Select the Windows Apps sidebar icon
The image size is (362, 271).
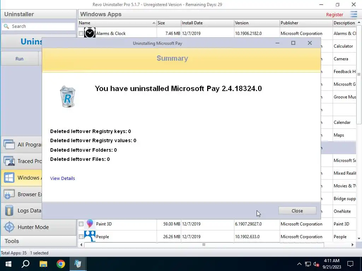click(x=9, y=178)
